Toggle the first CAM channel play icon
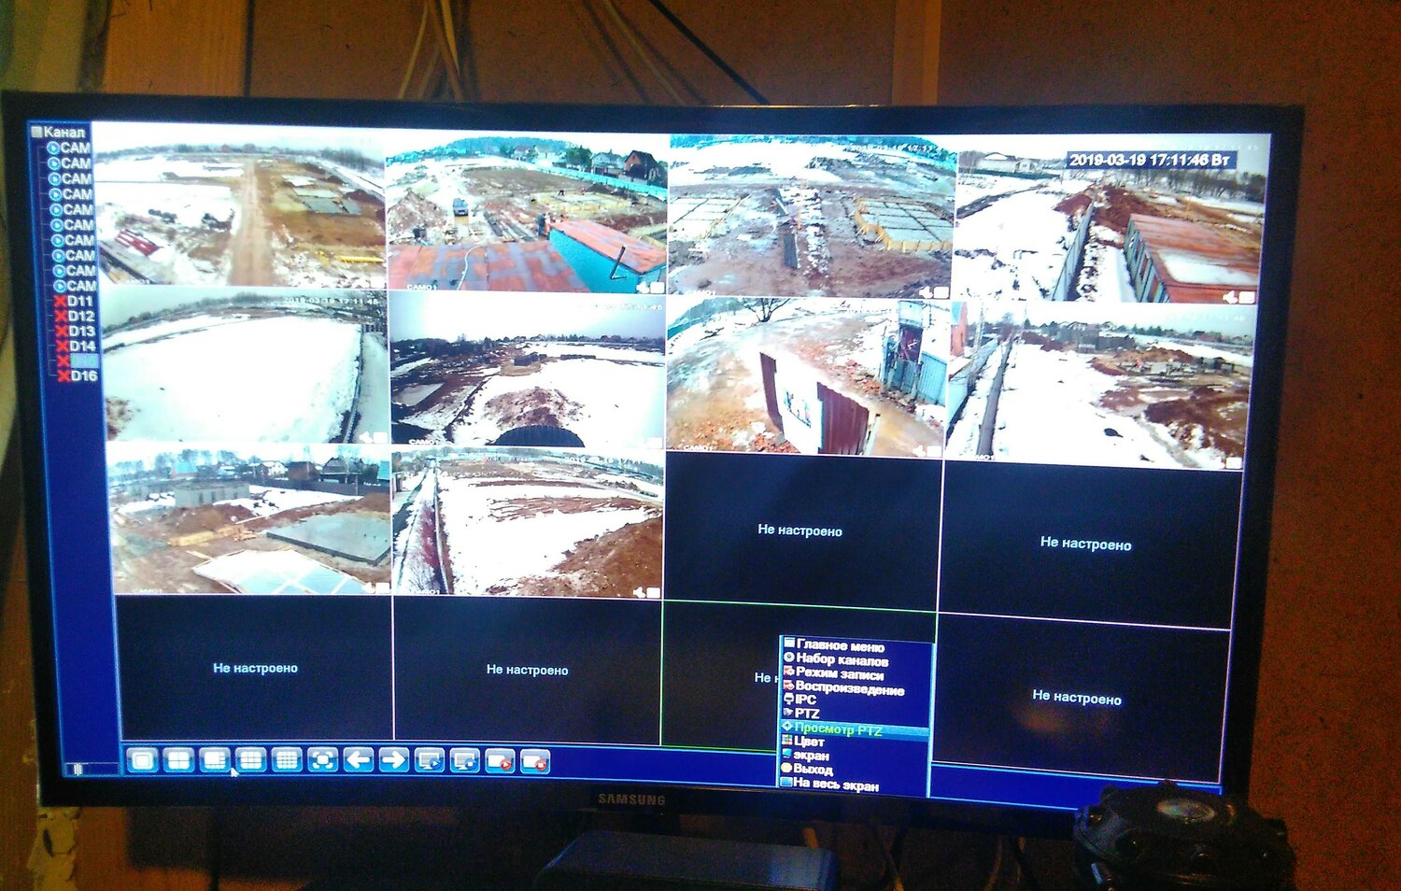Image resolution: width=1401 pixels, height=891 pixels. point(53,148)
